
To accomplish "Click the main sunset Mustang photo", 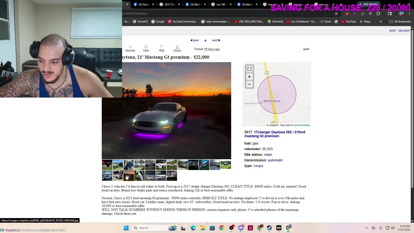I will coord(167,110).
